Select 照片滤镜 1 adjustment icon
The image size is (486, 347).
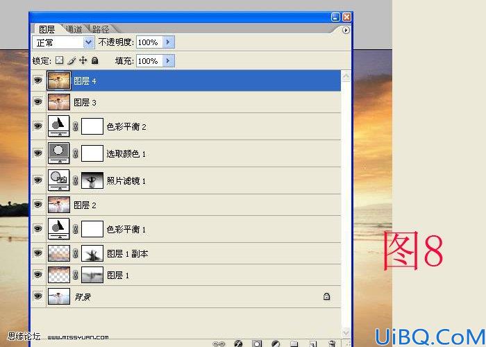[x=59, y=180]
